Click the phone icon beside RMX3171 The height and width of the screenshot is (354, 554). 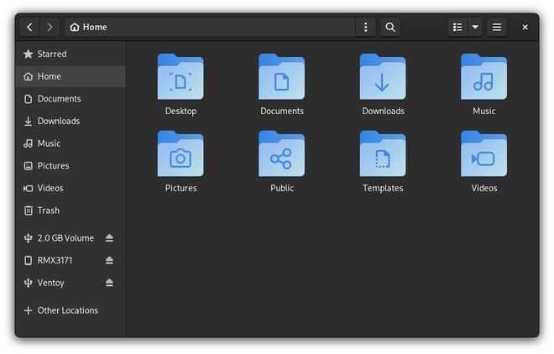[28, 261]
